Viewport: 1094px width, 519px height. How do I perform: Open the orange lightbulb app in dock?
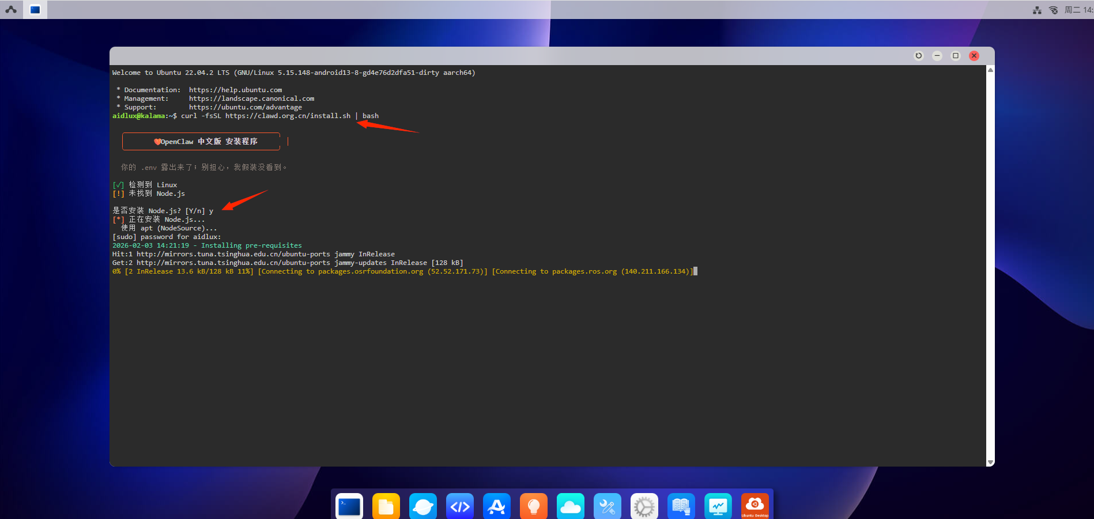tap(534, 506)
